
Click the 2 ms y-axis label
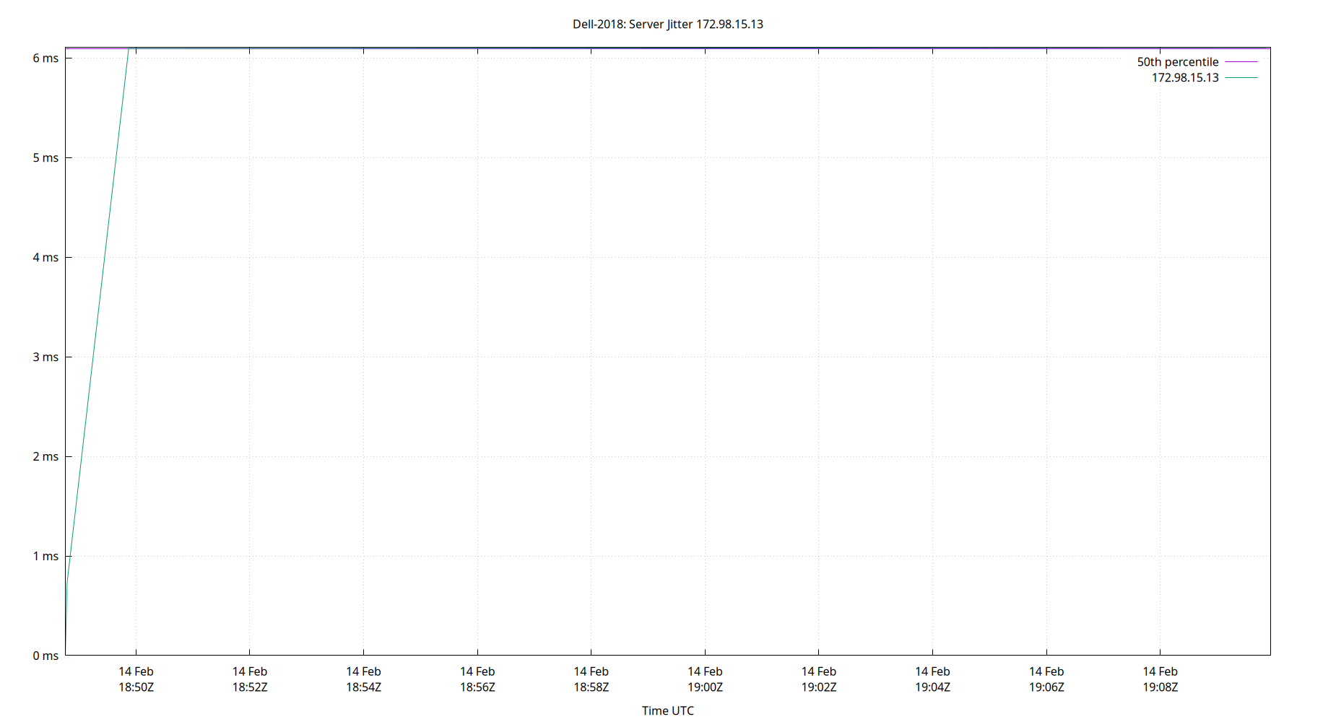(x=45, y=456)
